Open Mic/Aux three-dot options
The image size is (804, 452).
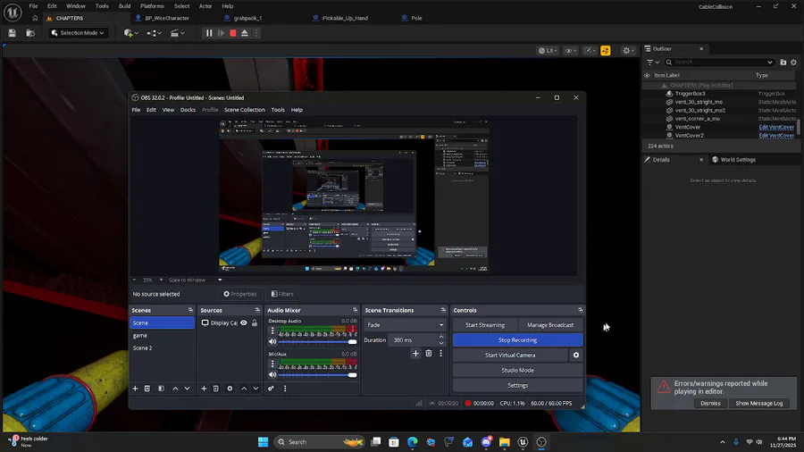(272, 364)
